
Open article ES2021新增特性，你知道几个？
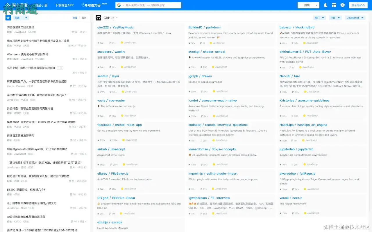(x=26, y=190)
